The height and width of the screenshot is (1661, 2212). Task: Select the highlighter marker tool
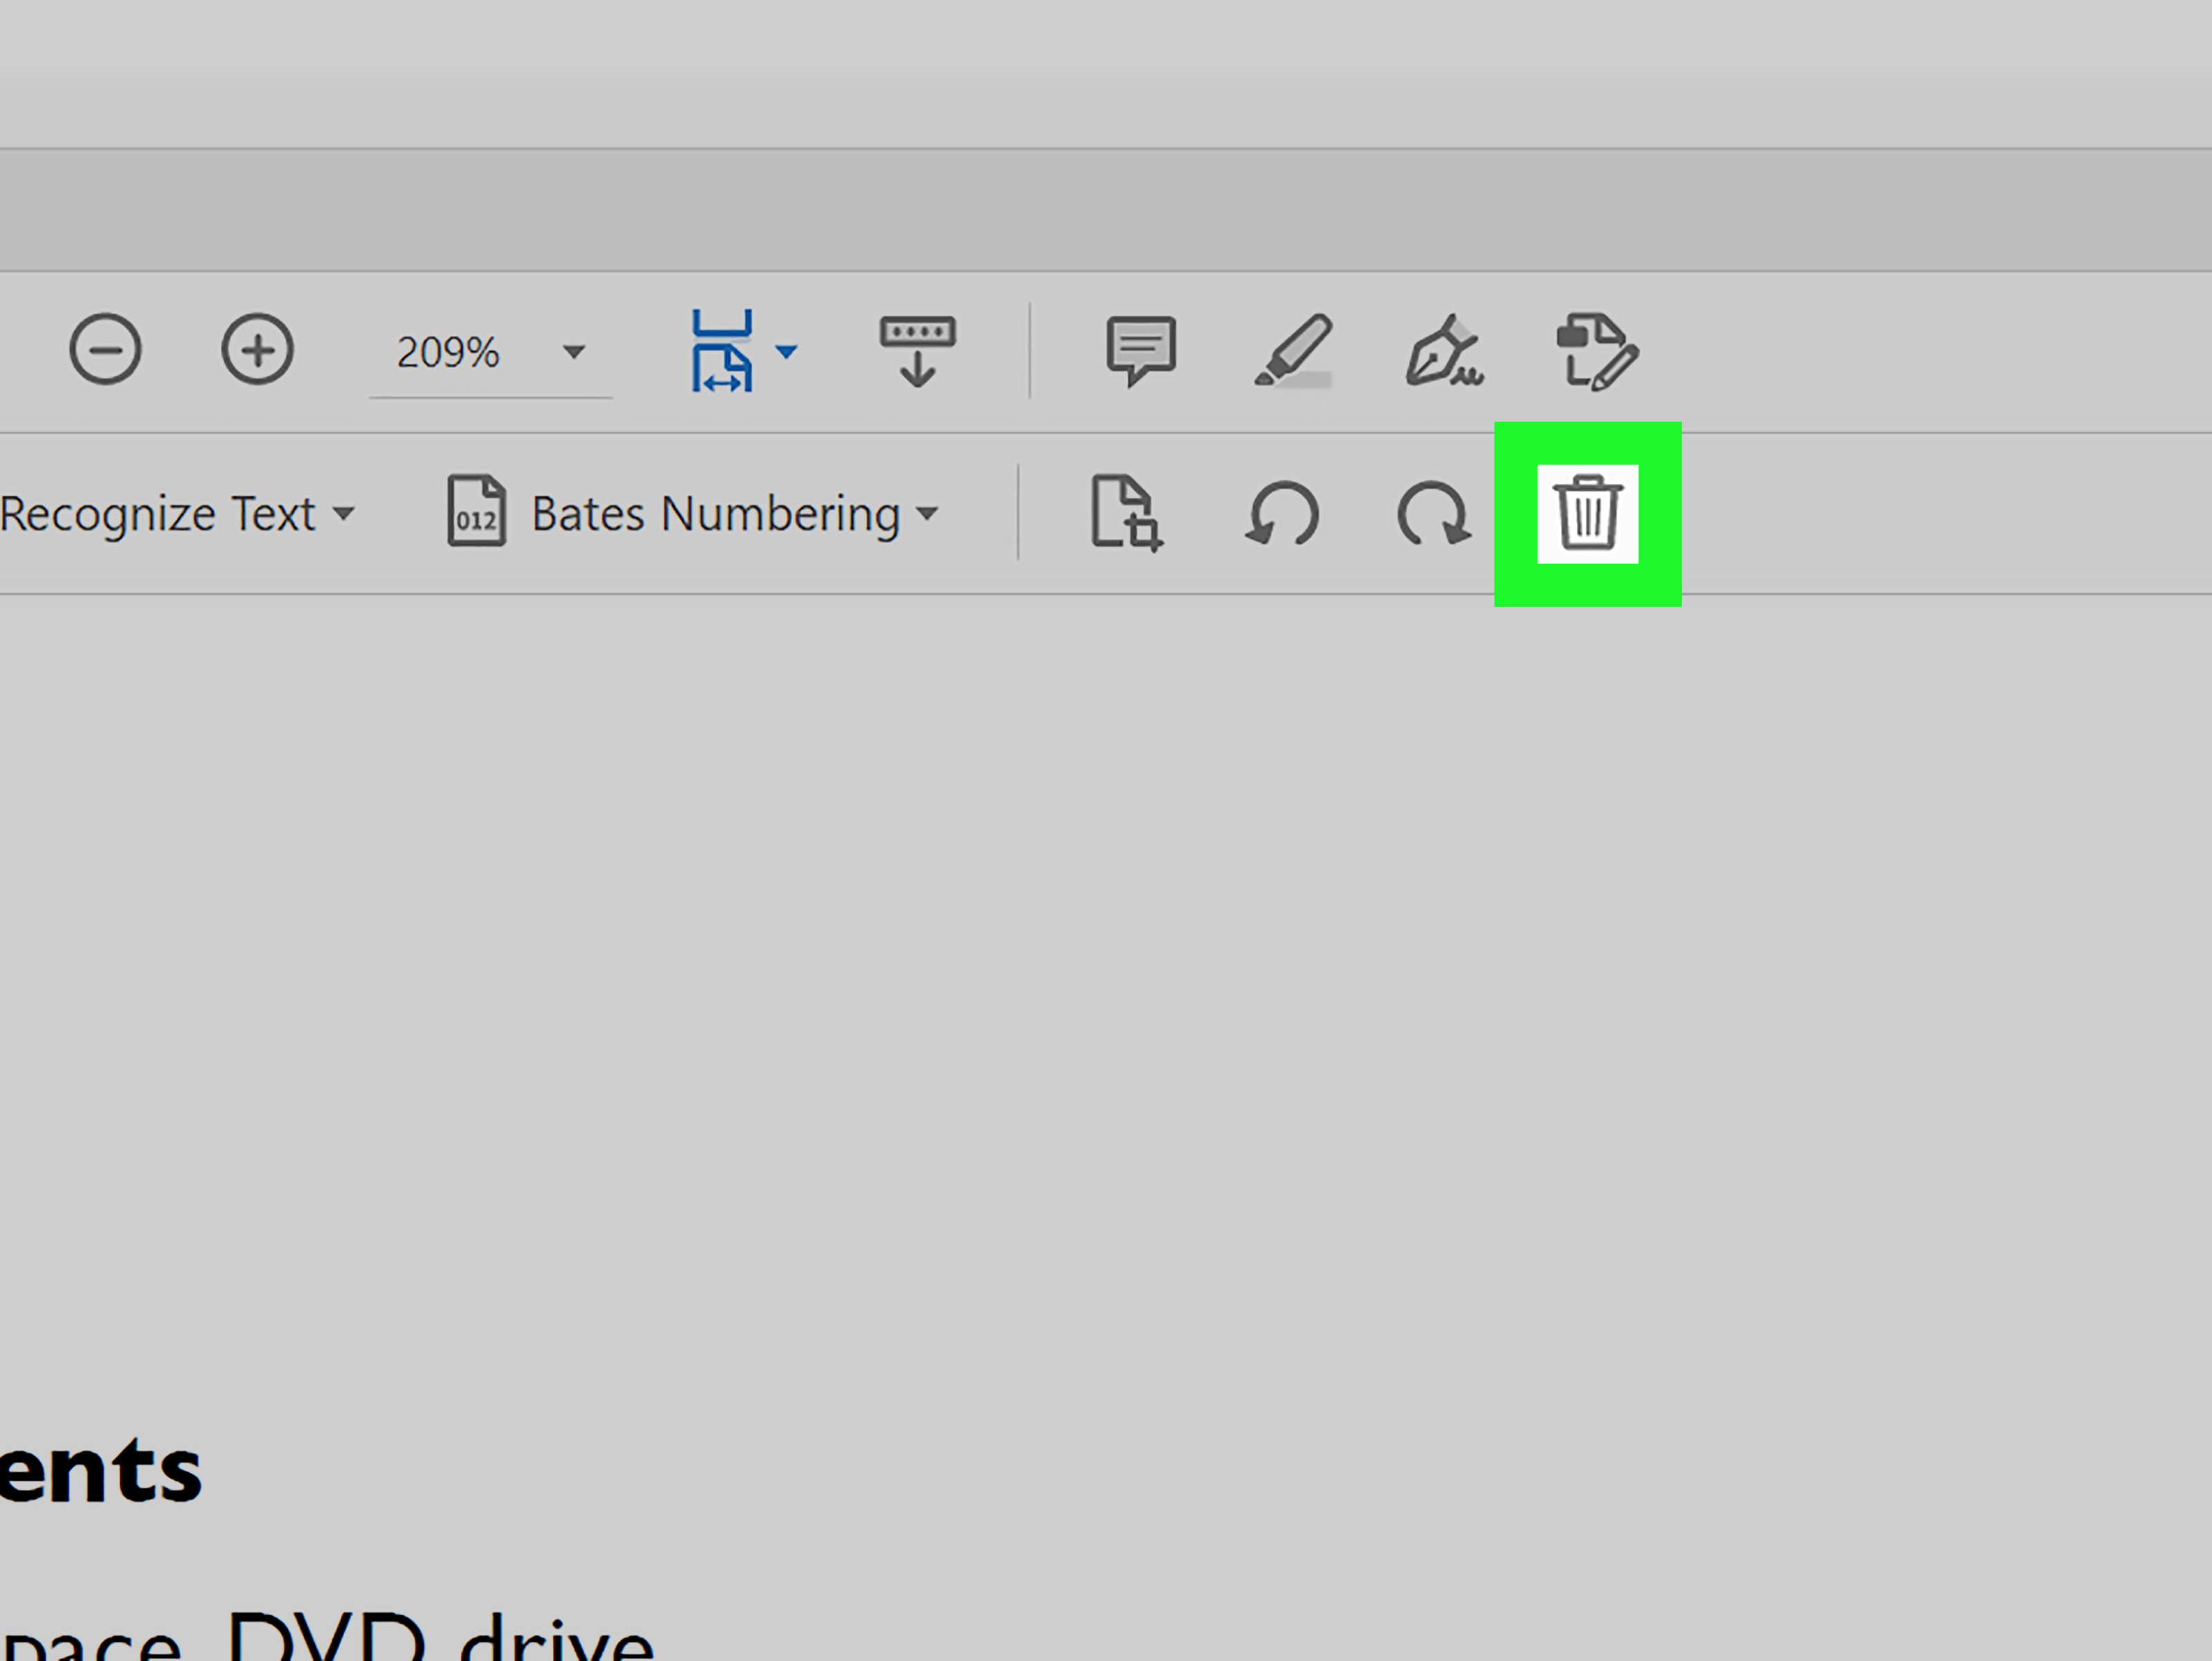click(1293, 350)
